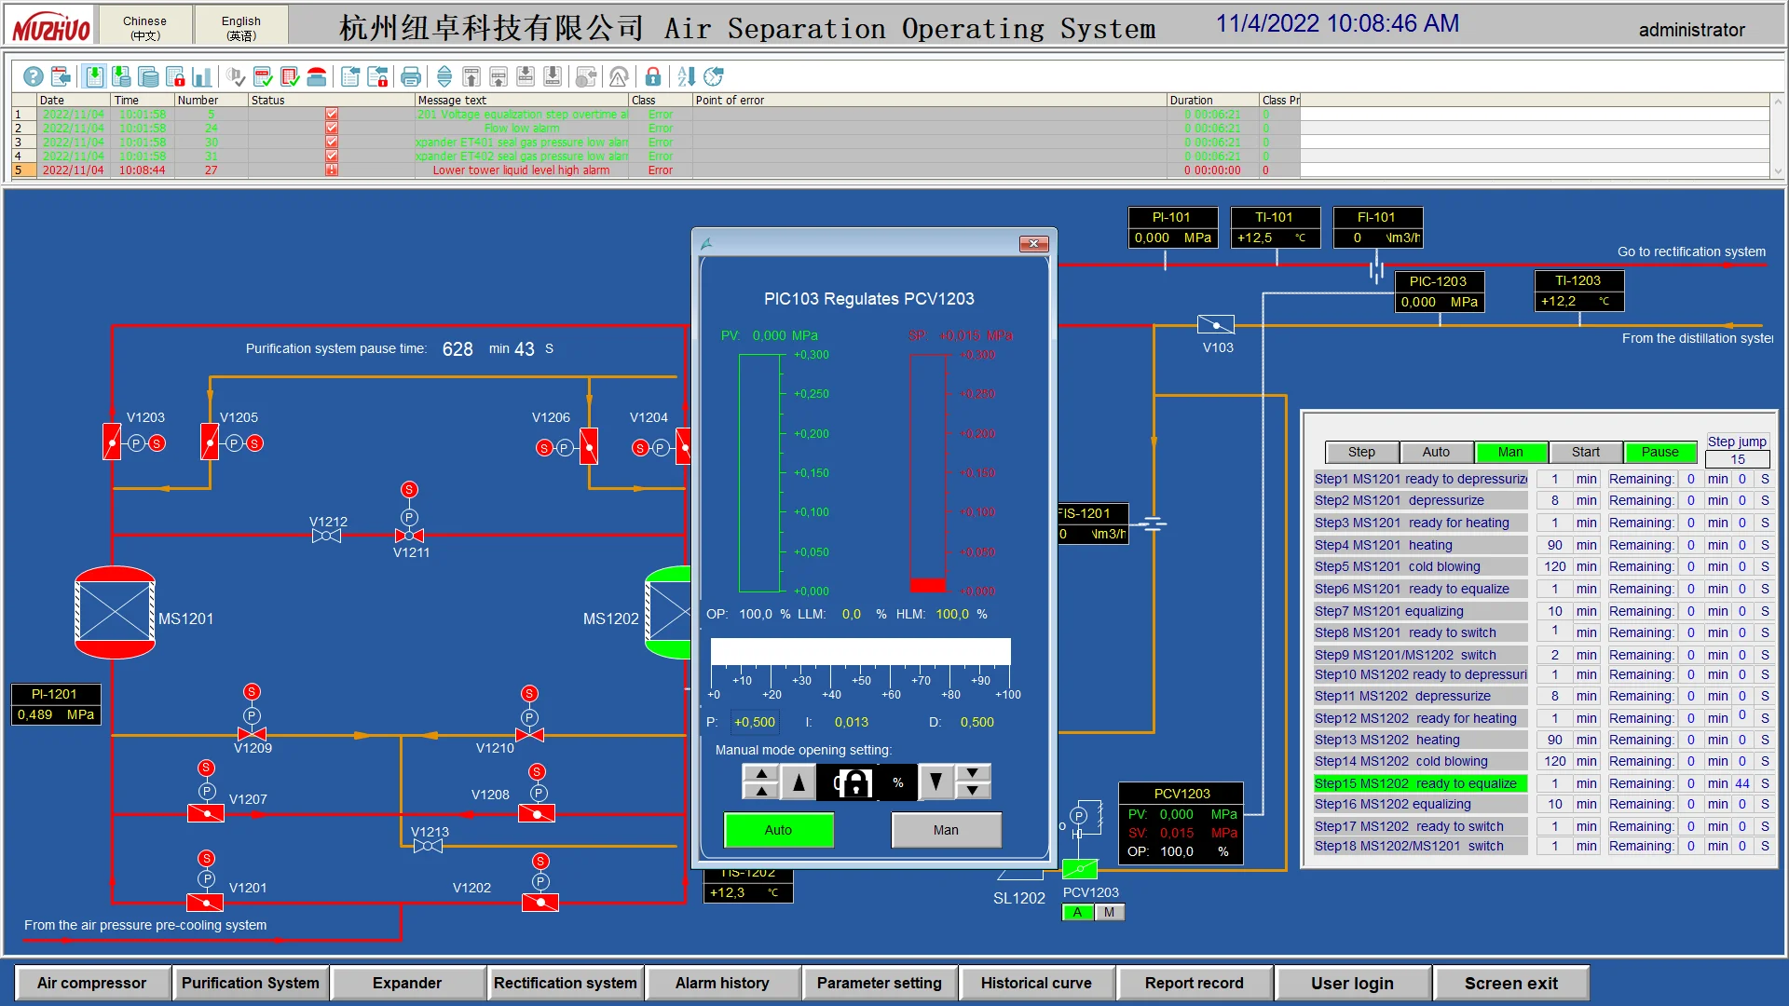Toggle autoscroll up-down arrows icon

point(444,76)
